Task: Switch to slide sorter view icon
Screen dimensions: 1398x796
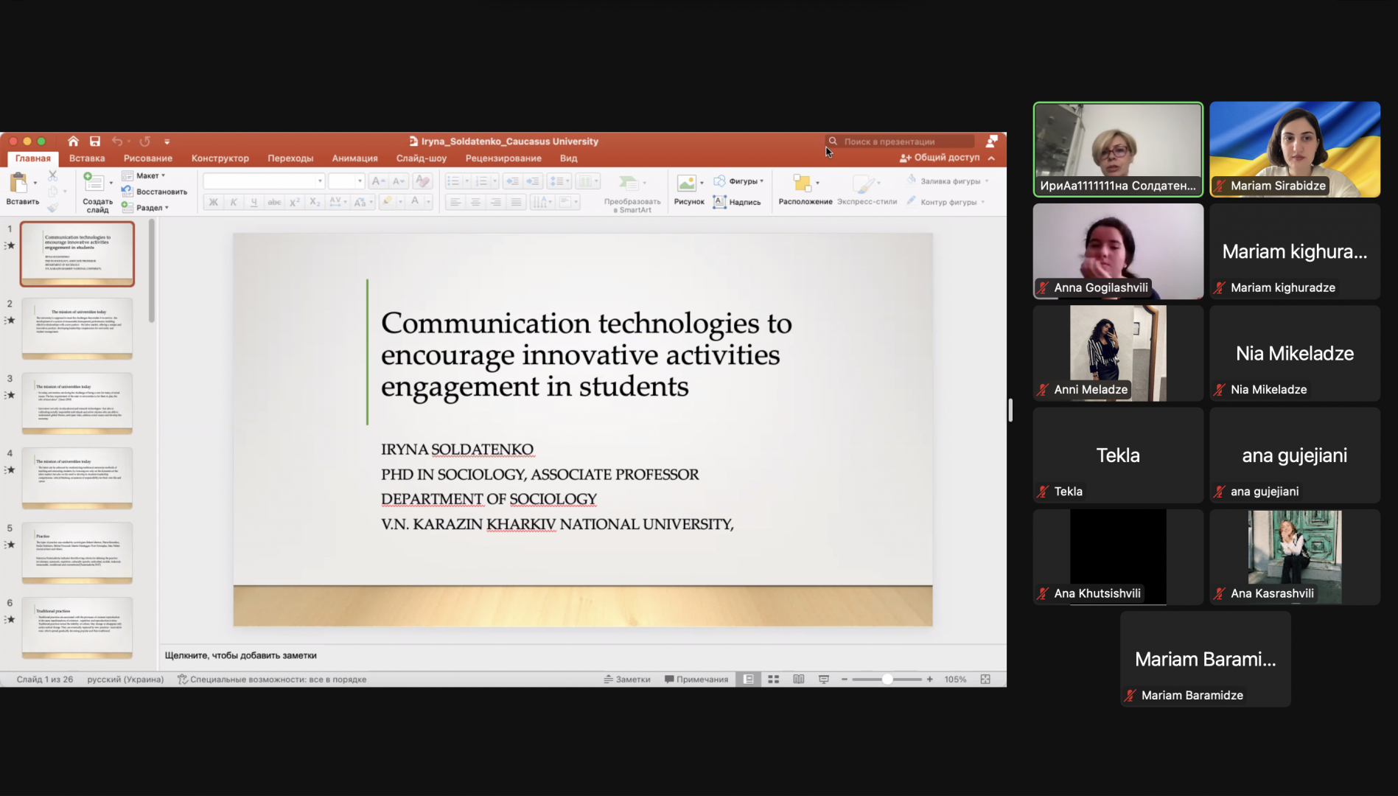Action: point(773,680)
